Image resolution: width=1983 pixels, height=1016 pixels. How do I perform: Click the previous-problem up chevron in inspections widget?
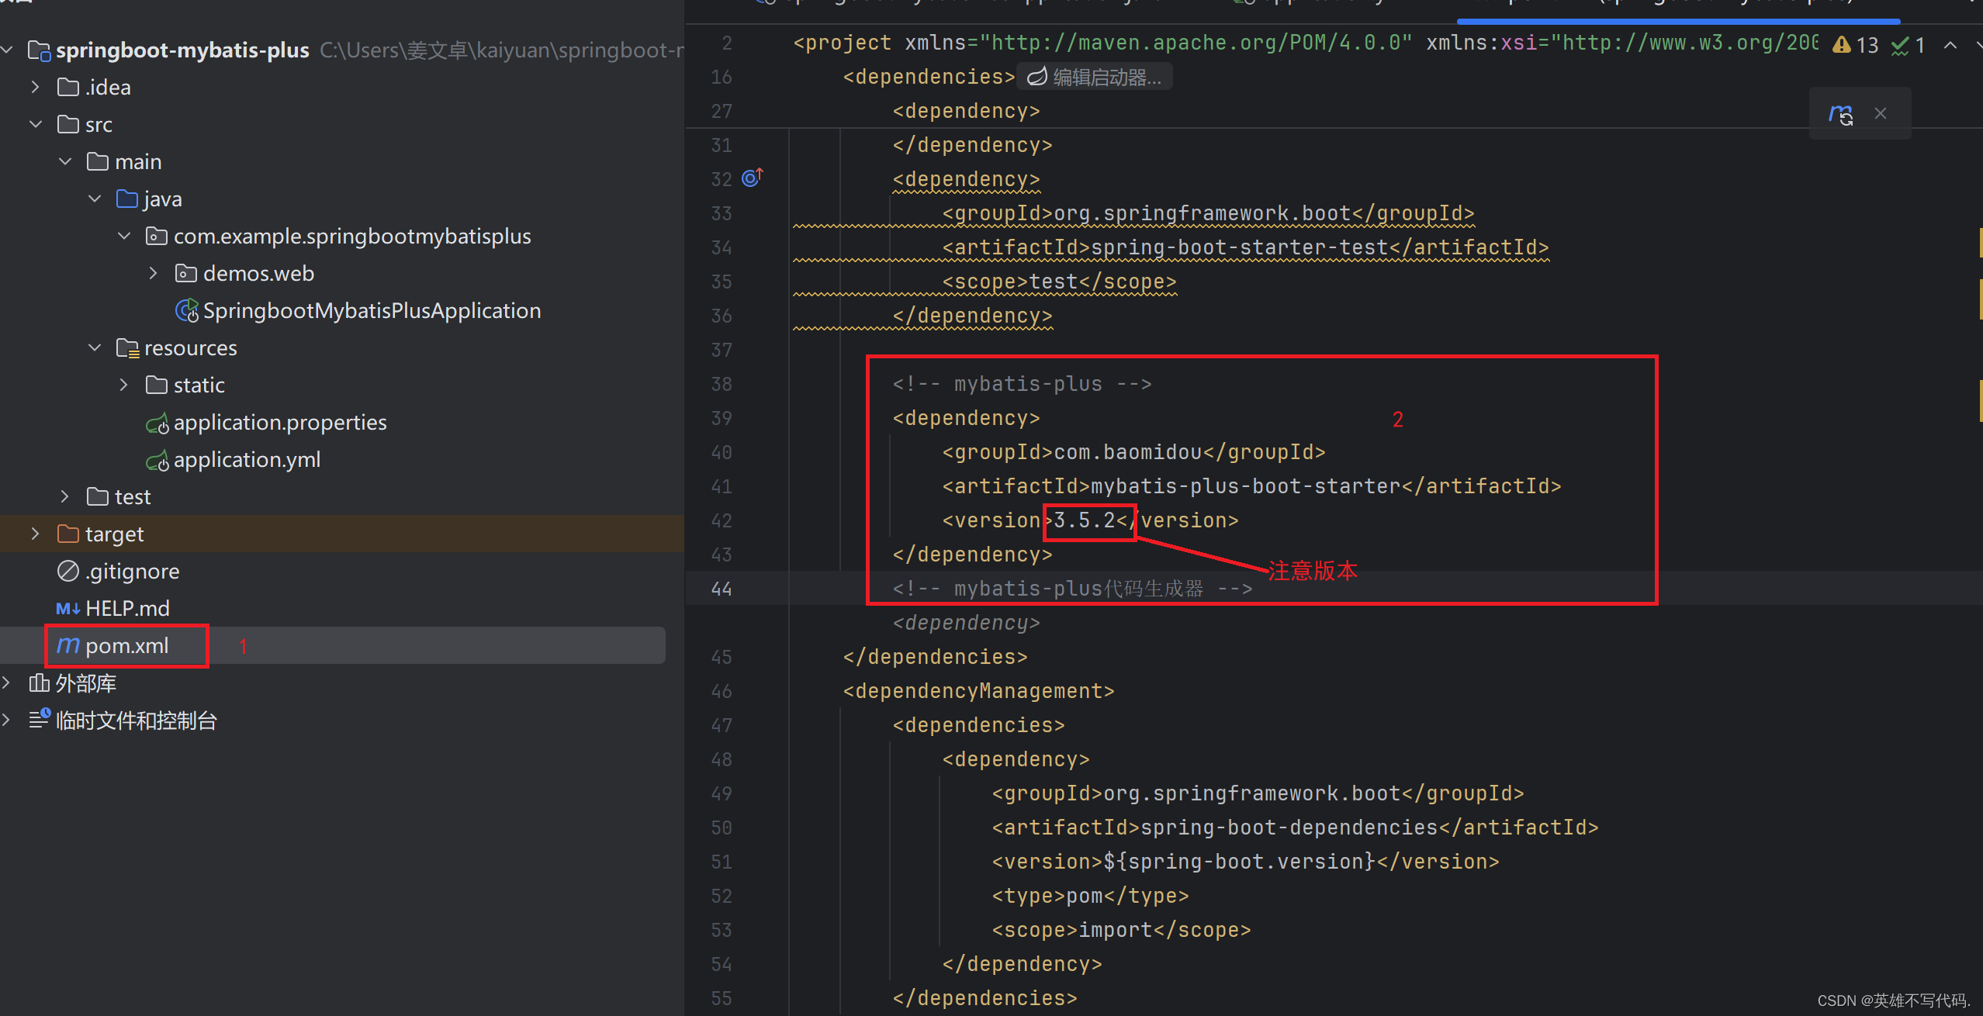point(1952,44)
